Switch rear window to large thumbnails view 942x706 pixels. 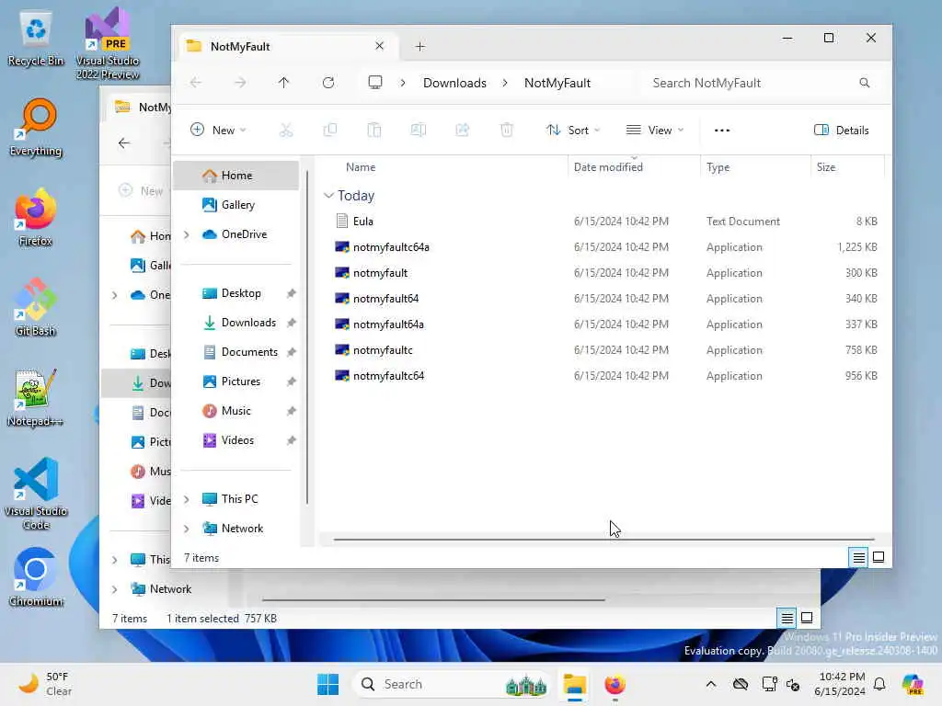click(807, 618)
